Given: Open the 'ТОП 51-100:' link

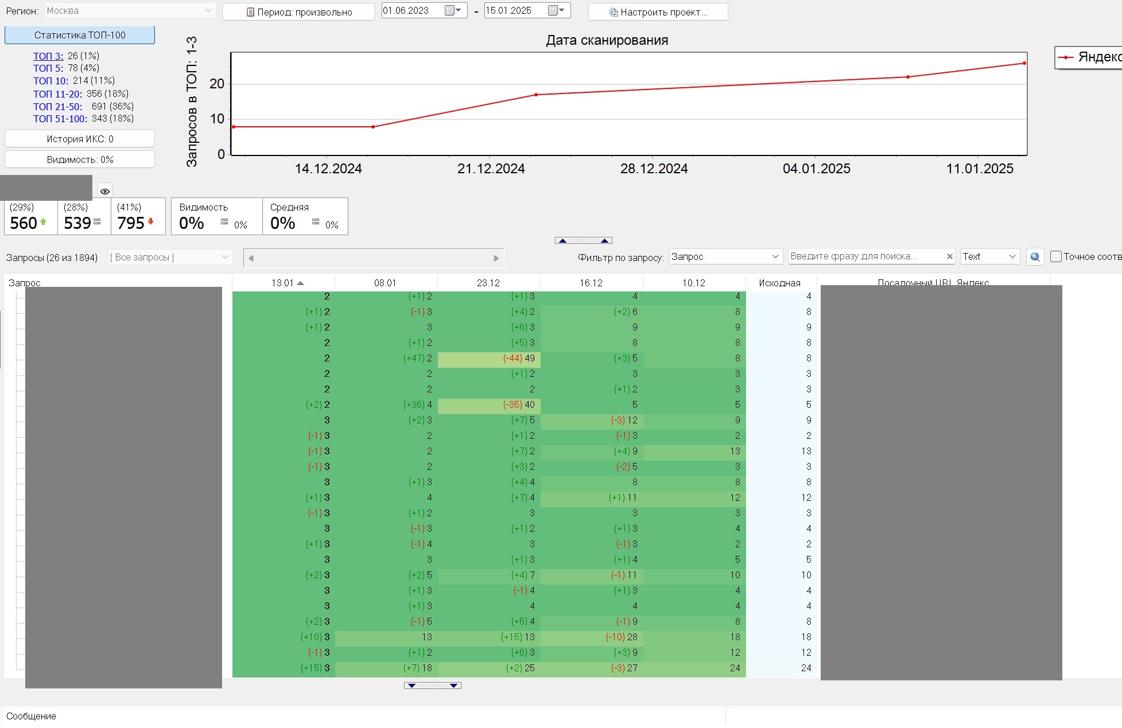Looking at the screenshot, I should pos(60,118).
